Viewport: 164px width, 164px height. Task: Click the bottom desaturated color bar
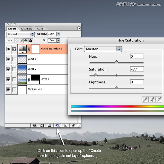pyautogui.click(x=117, y=111)
